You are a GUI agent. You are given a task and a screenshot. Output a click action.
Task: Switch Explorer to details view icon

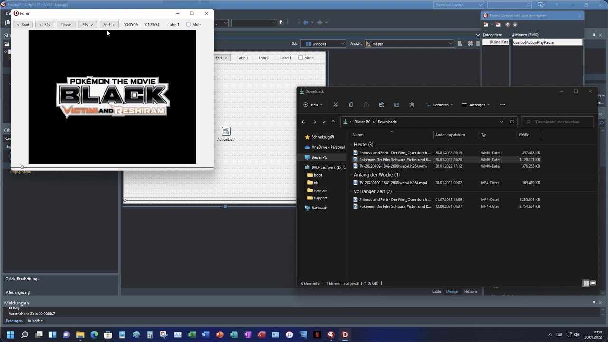point(586,283)
